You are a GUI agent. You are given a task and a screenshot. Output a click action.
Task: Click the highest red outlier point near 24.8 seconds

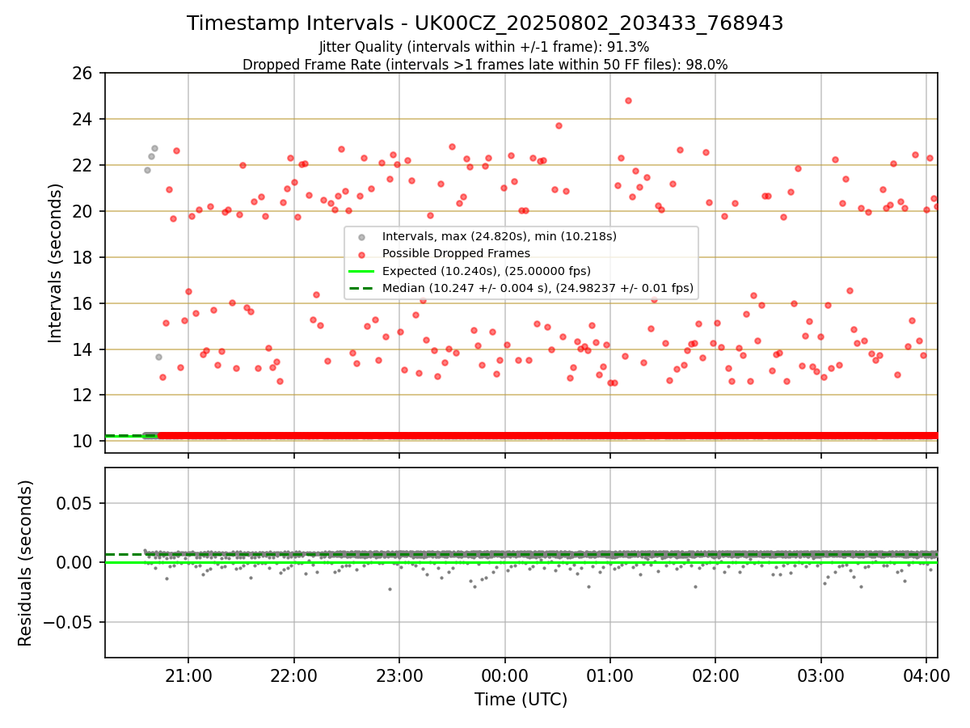coord(628,101)
